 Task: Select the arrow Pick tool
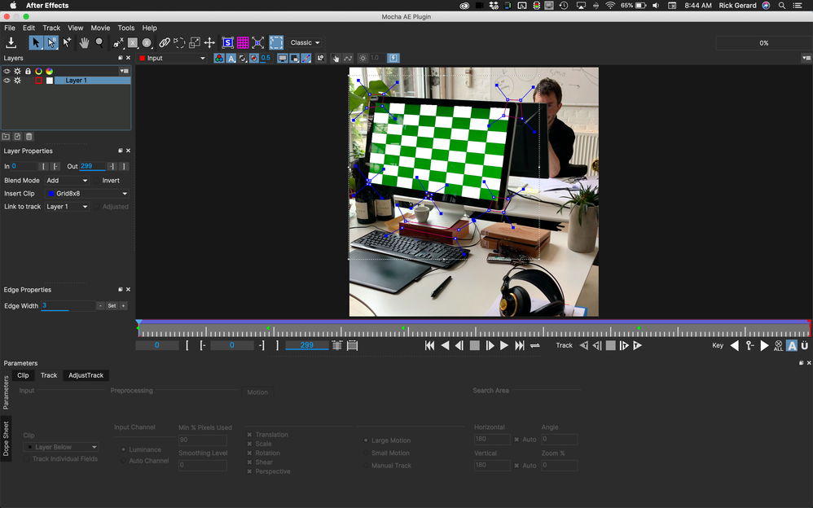point(35,42)
